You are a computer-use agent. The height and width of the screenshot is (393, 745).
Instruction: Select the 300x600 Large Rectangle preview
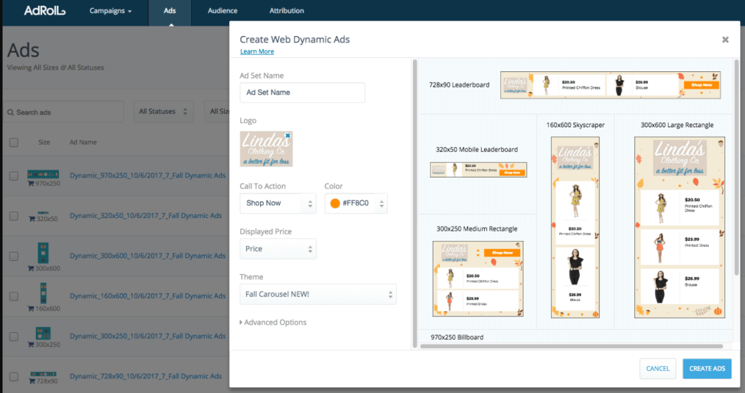[681, 227]
